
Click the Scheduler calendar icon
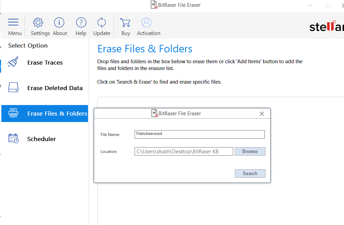pyautogui.click(x=13, y=138)
